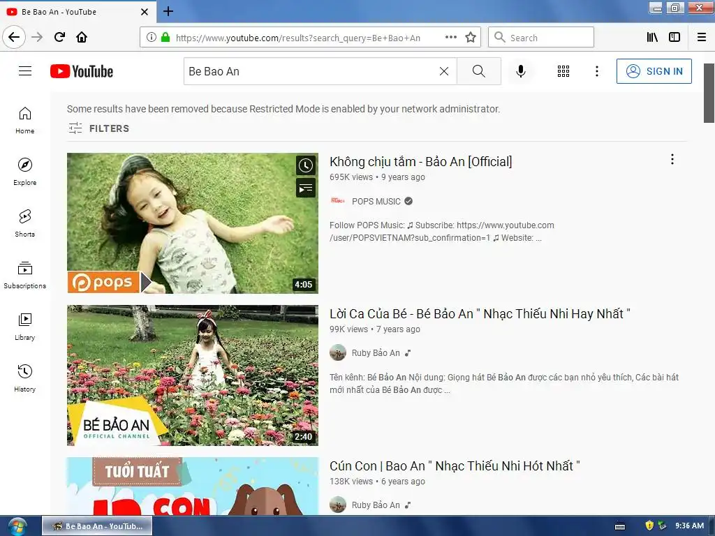Go forward in the Firefox browser
This screenshot has height=536, width=715.
pyautogui.click(x=37, y=37)
